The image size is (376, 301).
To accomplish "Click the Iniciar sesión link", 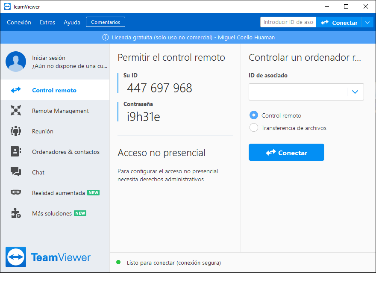I will point(49,58).
